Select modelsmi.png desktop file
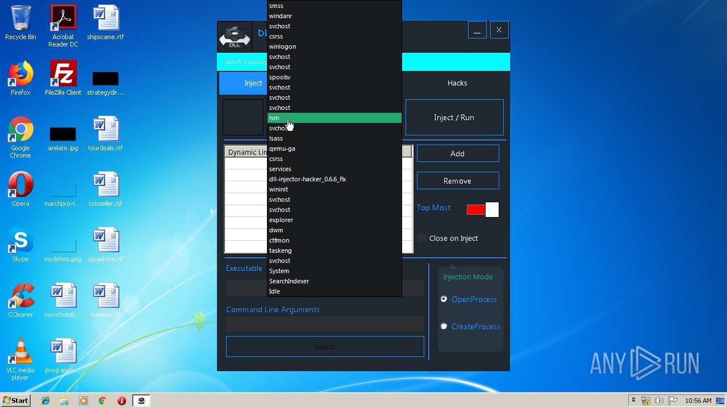 click(x=63, y=249)
